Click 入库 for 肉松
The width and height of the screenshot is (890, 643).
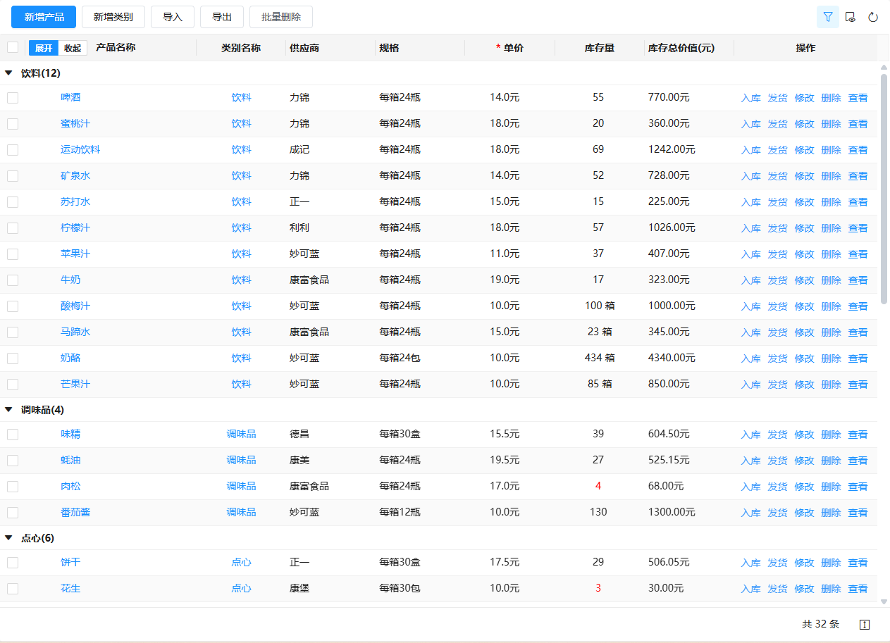pyautogui.click(x=750, y=487)
